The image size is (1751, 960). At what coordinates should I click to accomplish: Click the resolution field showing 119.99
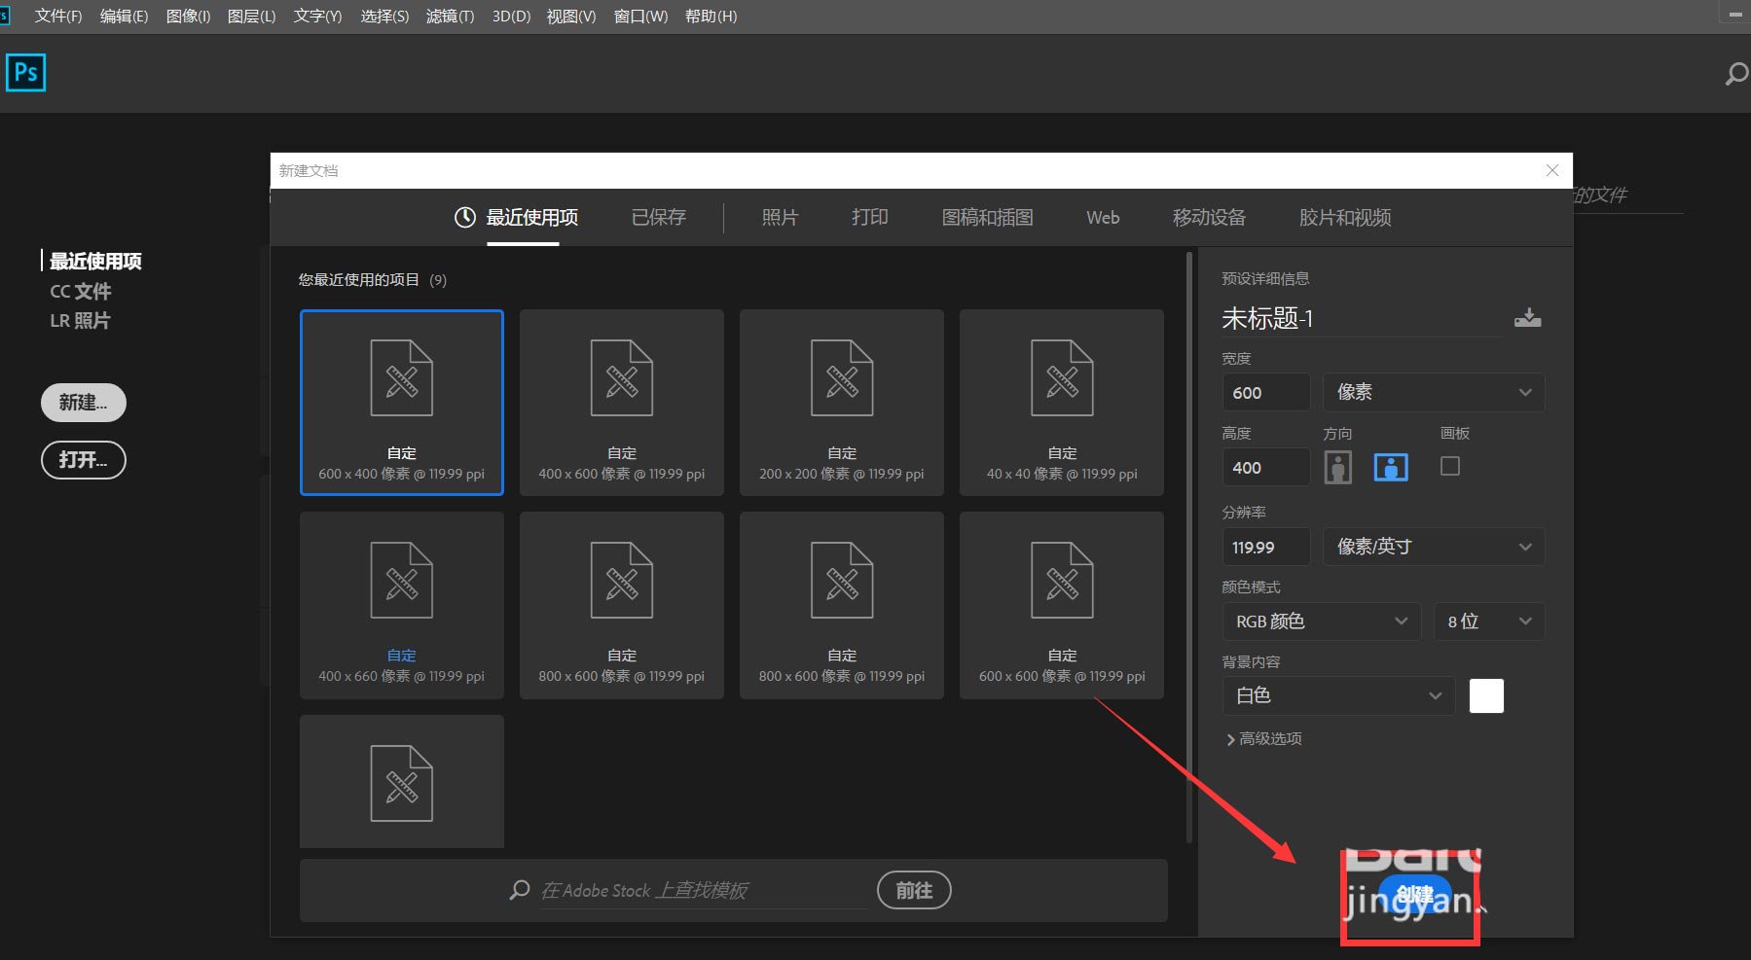click(1266, 547)
